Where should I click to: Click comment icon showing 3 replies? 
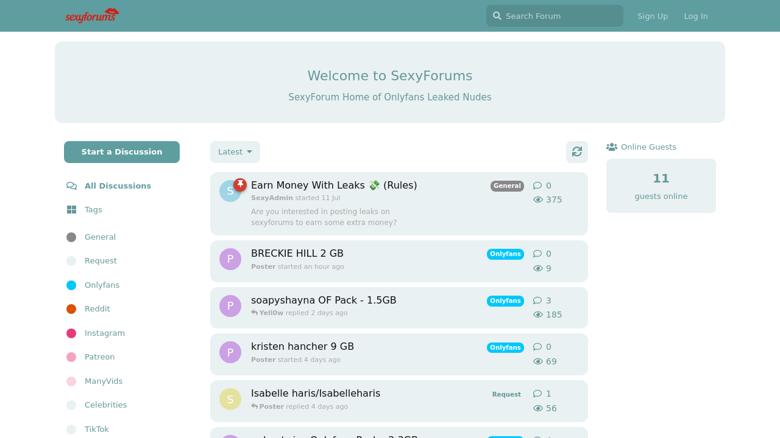[x=537, y=301]
